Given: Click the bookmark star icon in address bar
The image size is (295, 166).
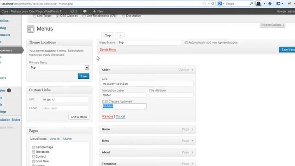Looking at the screenshot, I should click(204, 4).
